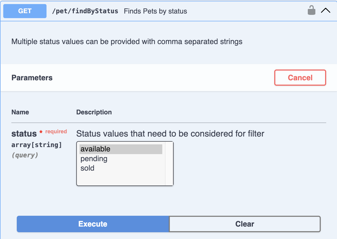Image resolution: width=337 pixels, height=239 pixels.
Task: Click the italic (query) label
Action: coord(25,155)
